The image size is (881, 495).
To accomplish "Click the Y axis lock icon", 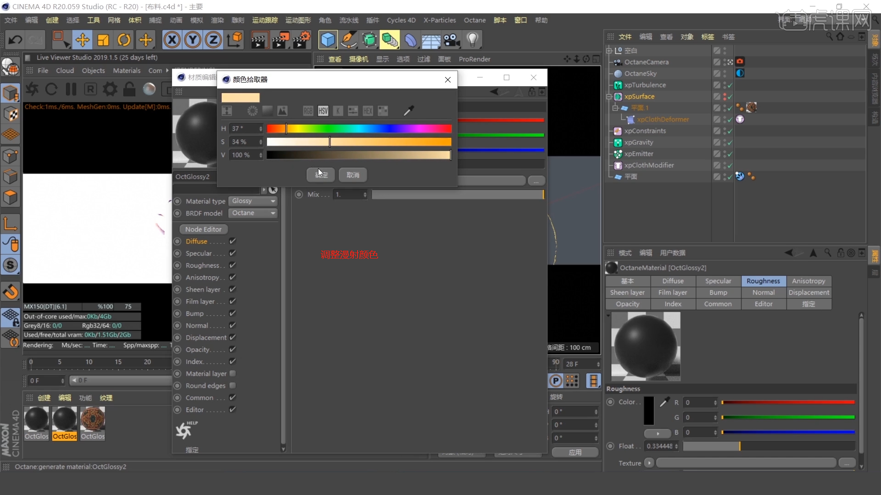I will click(x=192, y=40).
